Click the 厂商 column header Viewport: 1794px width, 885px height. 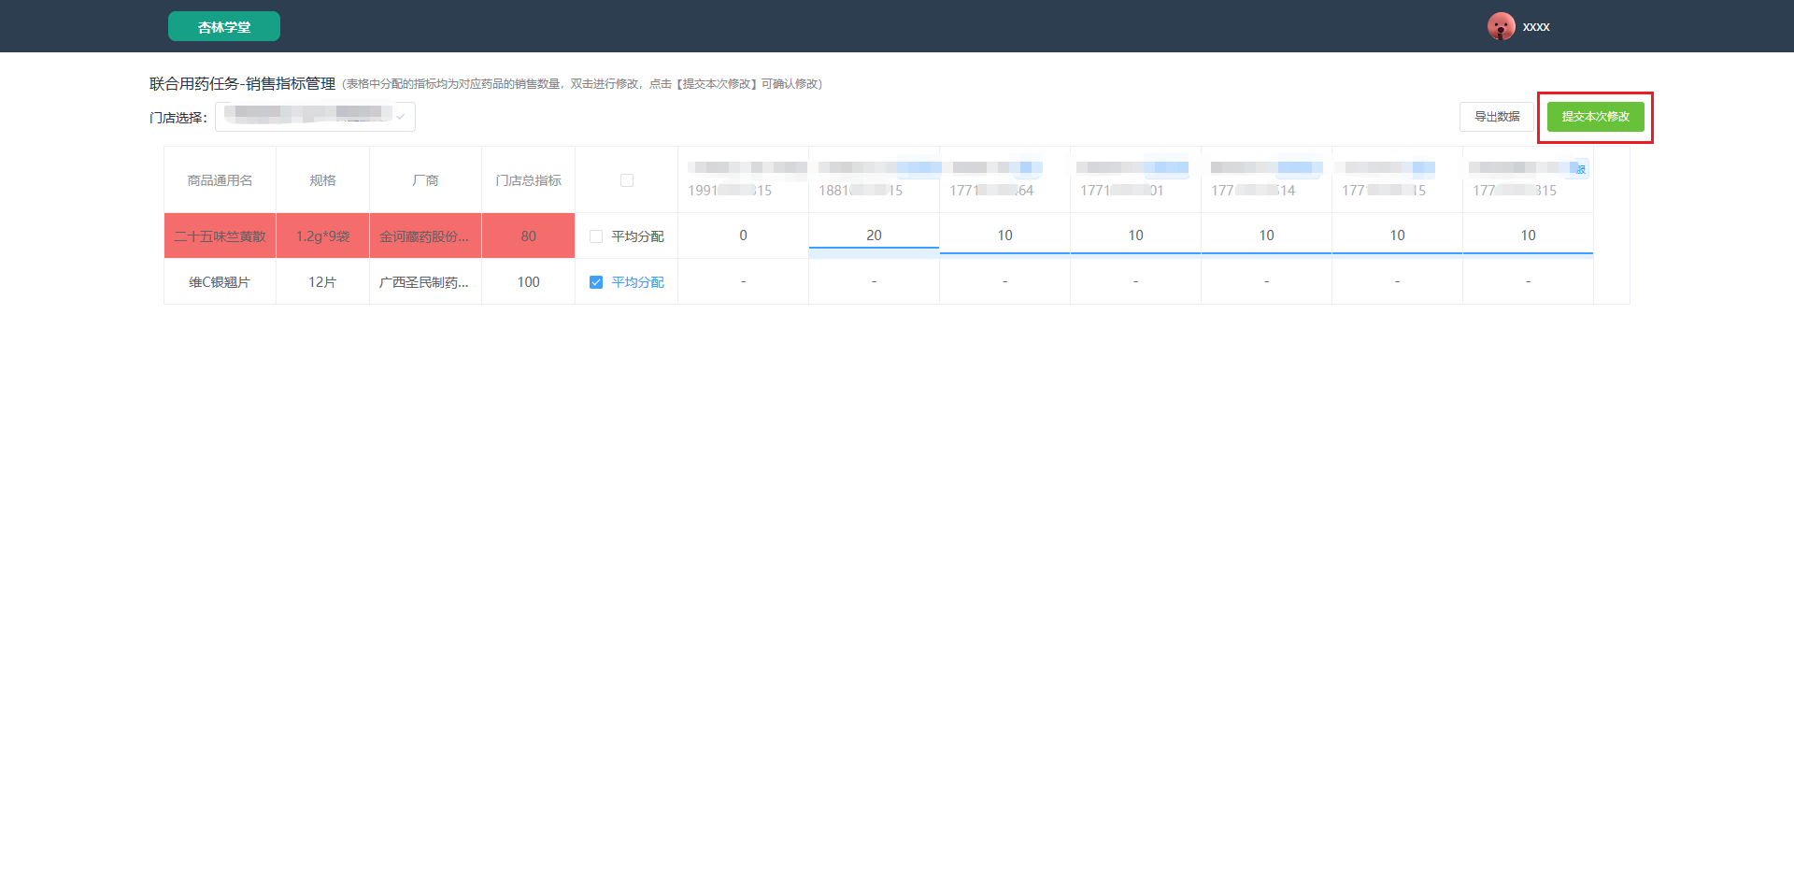[425, 180]
